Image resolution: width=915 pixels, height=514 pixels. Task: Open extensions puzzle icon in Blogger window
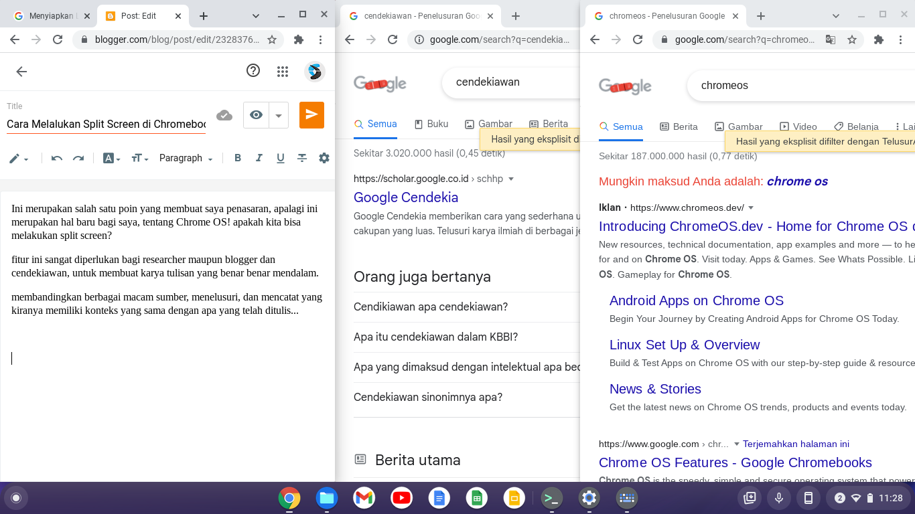click(x=299, y=40)
